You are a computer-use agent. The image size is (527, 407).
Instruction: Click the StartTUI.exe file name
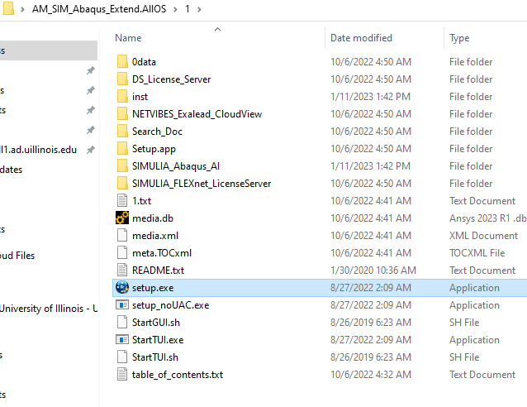tap(158, 340)
